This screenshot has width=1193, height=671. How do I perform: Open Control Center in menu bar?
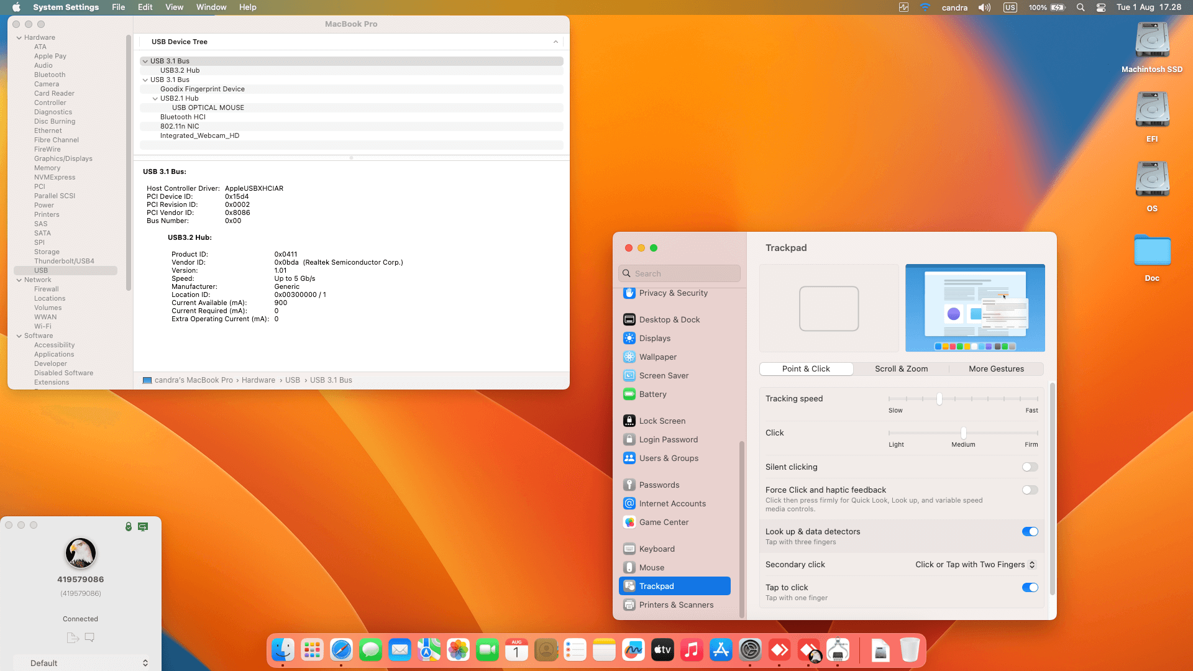tap(1101, 7)
